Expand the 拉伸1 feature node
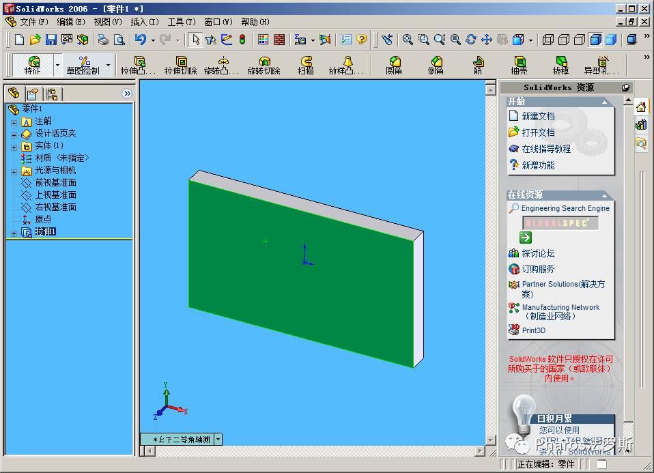 pyautogui.click(x=14, y=233)
